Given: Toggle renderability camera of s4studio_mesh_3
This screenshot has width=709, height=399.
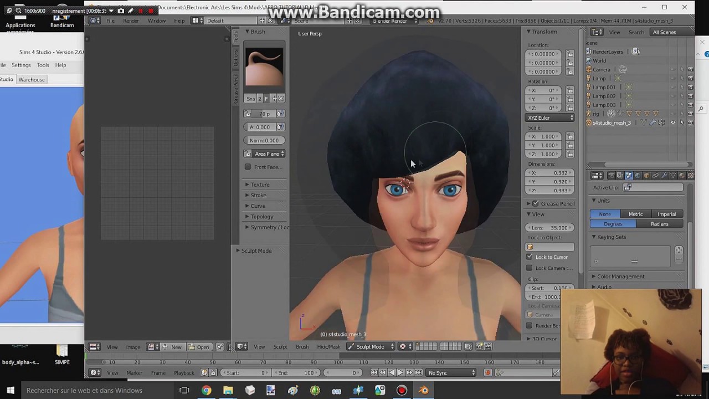Looking at the screenshot, I should (691, 122).
